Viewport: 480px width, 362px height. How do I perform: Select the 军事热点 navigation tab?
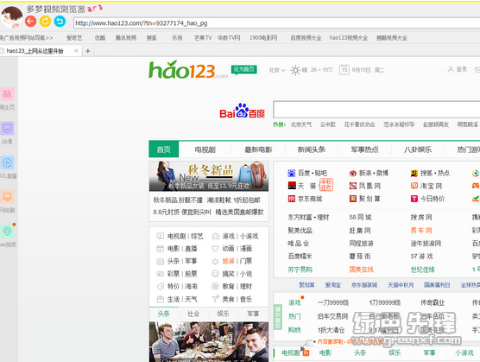pyautogui.click(x=364, y=149)
